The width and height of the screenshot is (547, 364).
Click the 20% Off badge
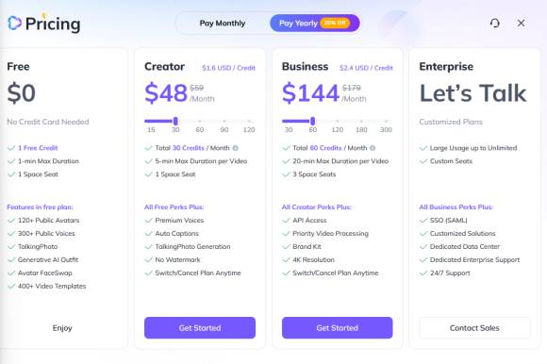click(335, 23)
